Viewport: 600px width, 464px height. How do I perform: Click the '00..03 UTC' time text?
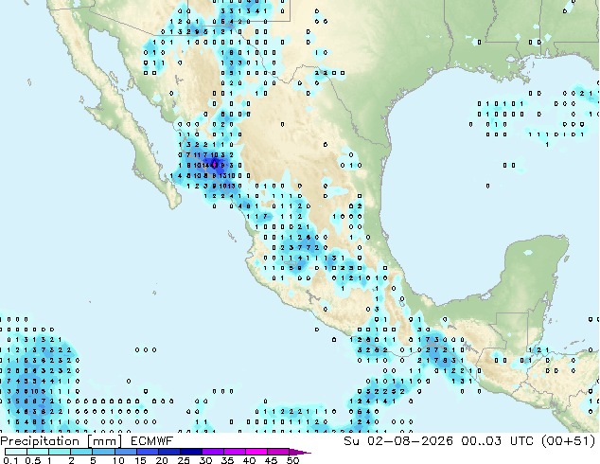coord(498,441)
